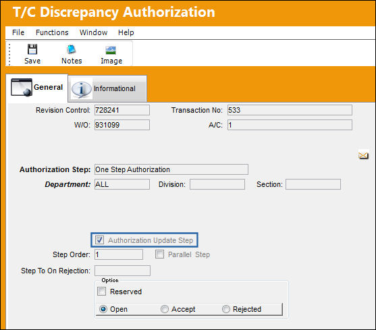376x330 pixels.
Task: Click the empty Division field
Action: 217,184
